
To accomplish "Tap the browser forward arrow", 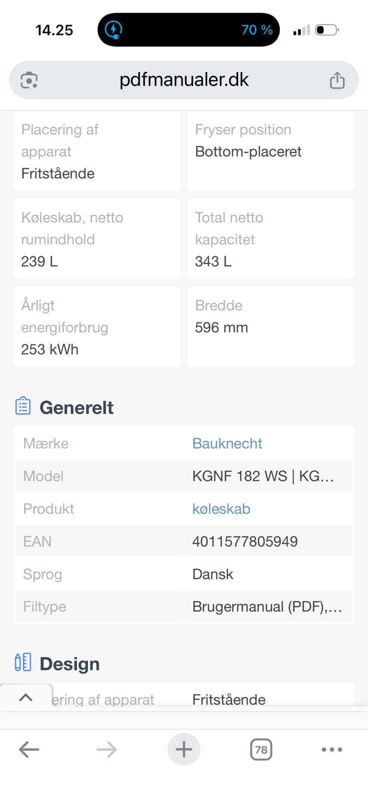I will tap(106, 749).
